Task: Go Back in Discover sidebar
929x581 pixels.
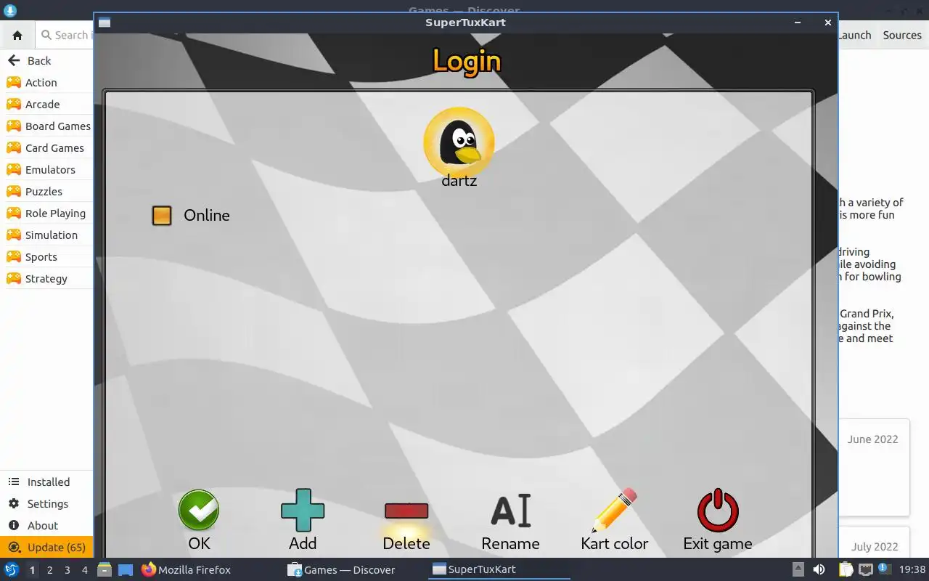Action: (x=46, y=61)
